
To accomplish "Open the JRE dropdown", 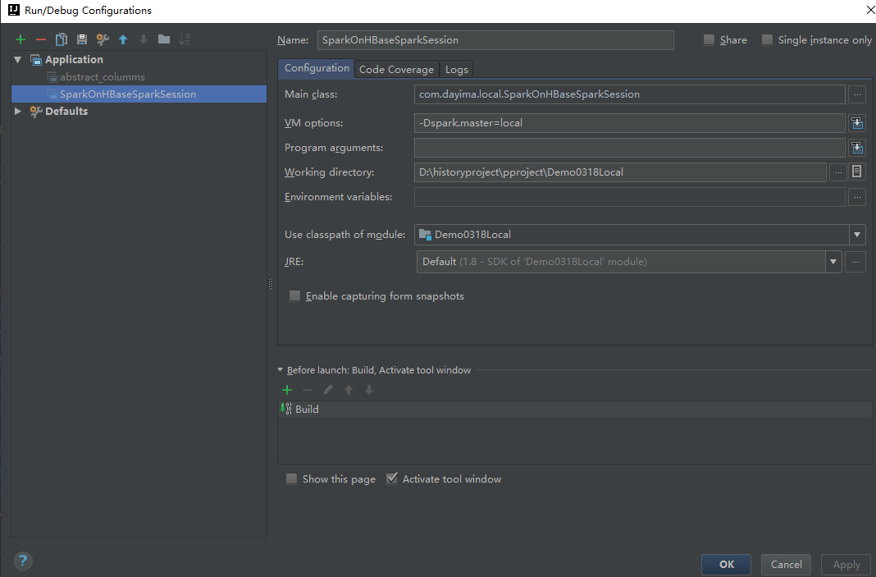I will coord(833,261).
